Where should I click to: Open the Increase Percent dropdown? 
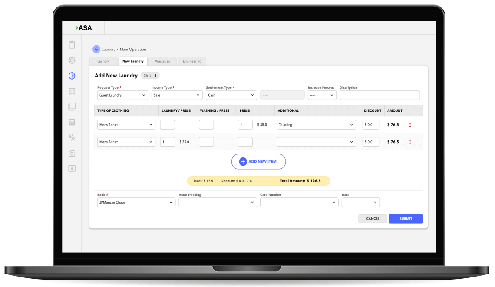pos(322,95)
